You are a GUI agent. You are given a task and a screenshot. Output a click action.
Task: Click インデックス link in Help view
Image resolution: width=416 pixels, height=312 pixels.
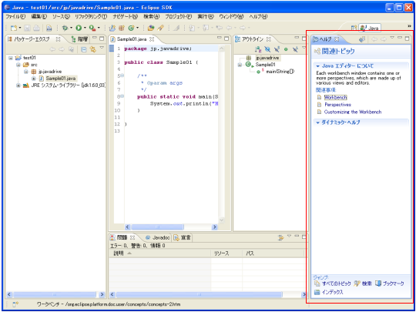click(333, 293)
